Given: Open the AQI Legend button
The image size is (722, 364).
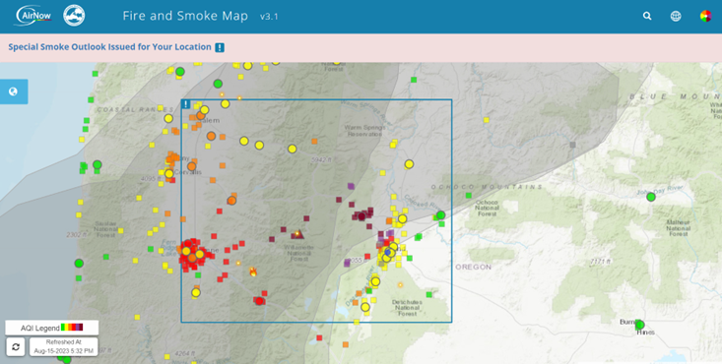Looking at the screenshot, I should coord(51,328).
